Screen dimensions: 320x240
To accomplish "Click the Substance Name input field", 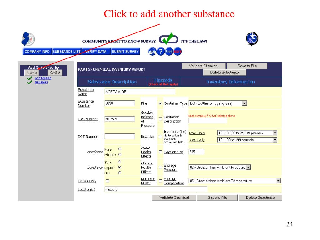I will 140,92.
